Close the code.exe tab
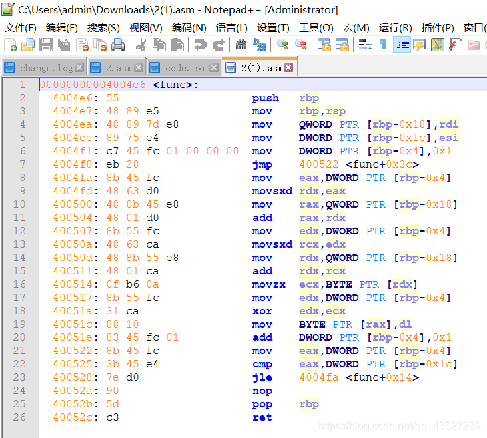Image resolution: width=487 pixels, height=438 pixels. point(214,67)
